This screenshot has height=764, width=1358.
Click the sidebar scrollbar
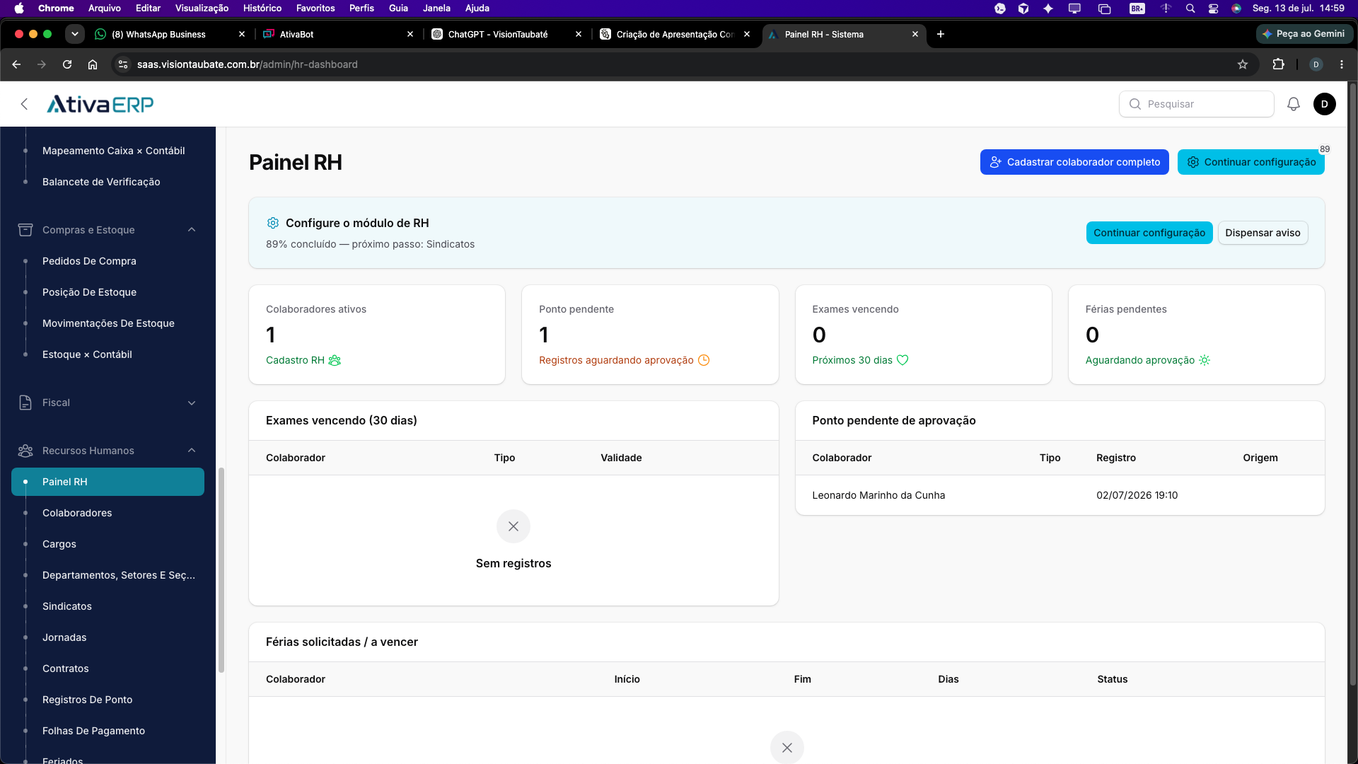pos(221,569)
